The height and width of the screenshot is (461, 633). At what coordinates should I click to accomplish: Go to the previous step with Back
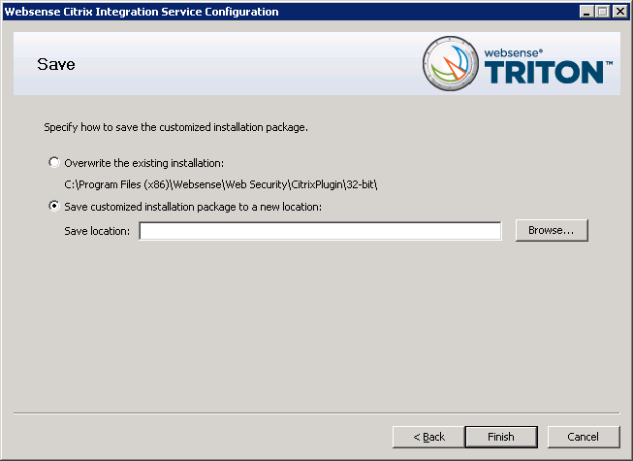[428, 437]
